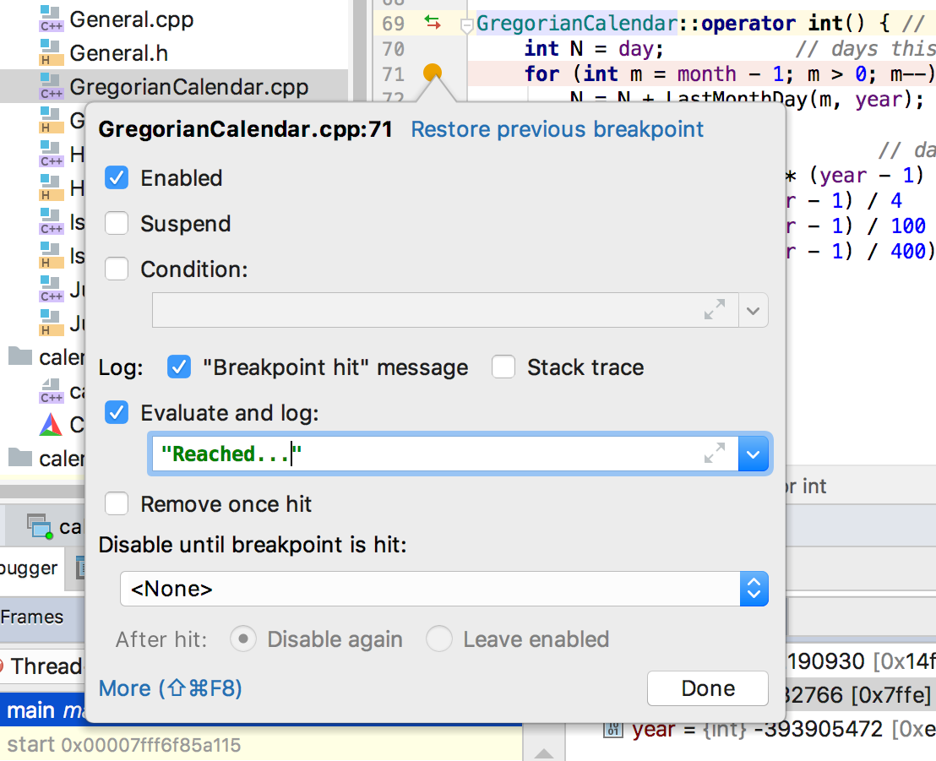Select GregorianCalendar.cpp in project tree
The width and height of the screenshot is (936, 761).
(x=188, y=87)
